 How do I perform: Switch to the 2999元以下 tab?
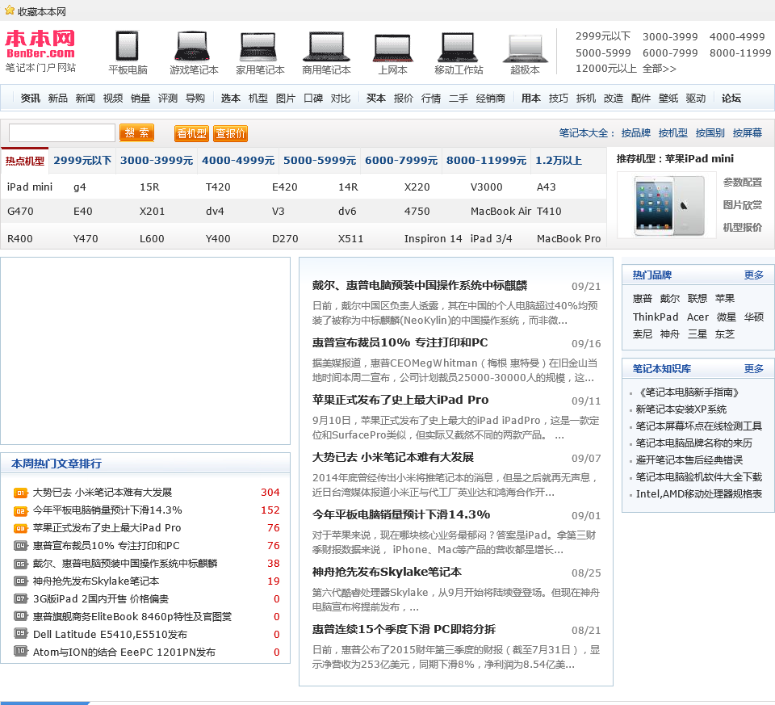pyautogui.click(x=82, y=161)
